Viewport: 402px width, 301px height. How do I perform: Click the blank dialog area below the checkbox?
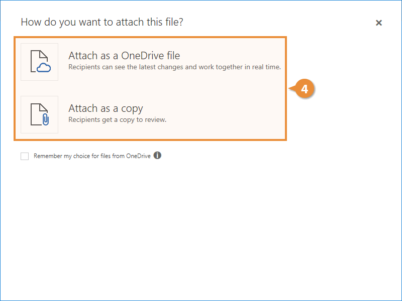tap(201, 226)
